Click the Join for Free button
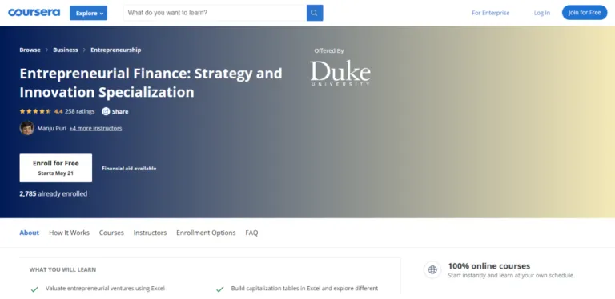The image size is (615, 299). (x=585, y=13)
